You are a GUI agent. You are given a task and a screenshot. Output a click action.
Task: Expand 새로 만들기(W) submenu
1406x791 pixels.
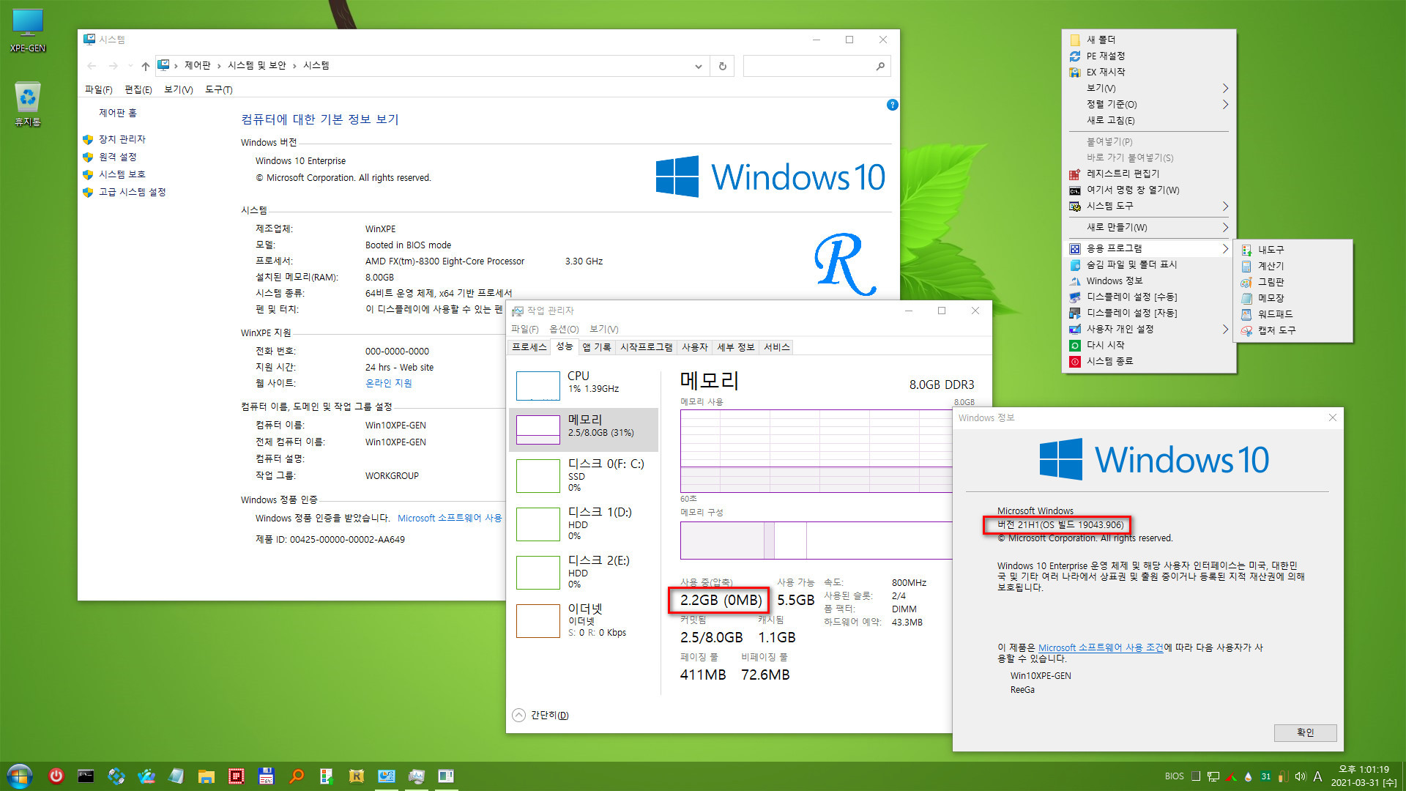[x=1148, y=227]
